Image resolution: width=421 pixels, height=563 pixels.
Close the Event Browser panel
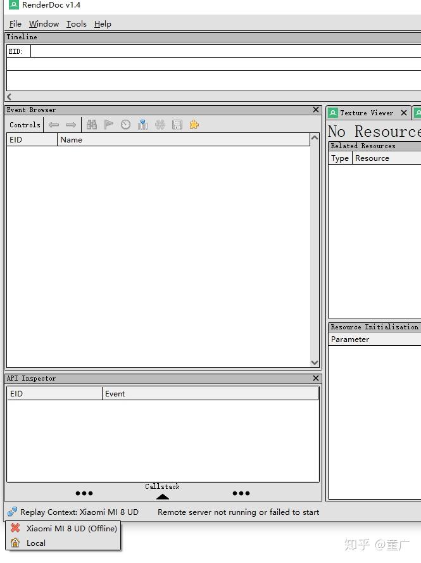(316, 110)
